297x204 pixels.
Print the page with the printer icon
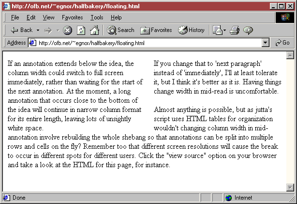click(235, 30)
